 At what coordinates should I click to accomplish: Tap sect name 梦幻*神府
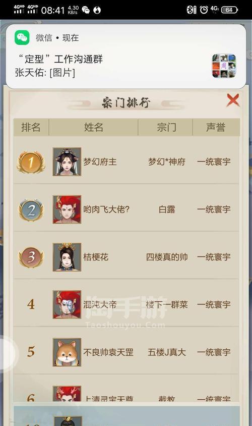pyautogui.click(x=166, y=162)
